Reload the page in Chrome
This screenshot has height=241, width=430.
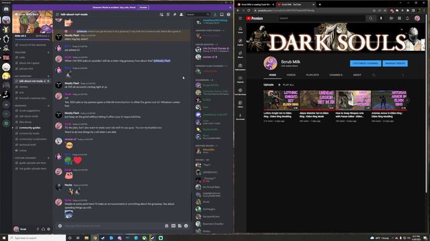pyautogui.click(x=249, y=11)
